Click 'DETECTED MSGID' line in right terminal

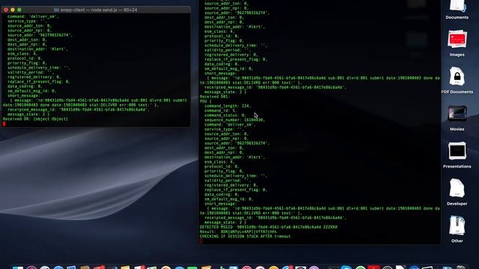[269, 227]
